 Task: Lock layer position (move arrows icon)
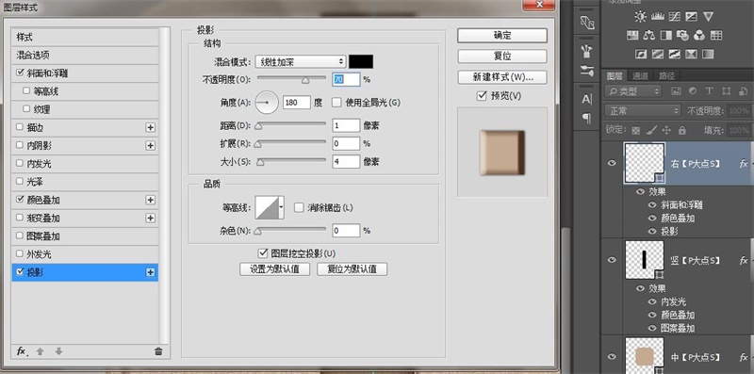(666, 130)
